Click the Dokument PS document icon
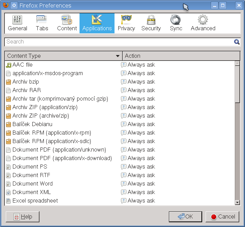This screenshot has height=227, width=245. pyautogui.click(x=8, y=167)
